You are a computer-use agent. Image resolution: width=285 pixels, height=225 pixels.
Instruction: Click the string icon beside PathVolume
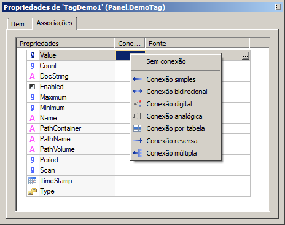(x=33, y=149)
